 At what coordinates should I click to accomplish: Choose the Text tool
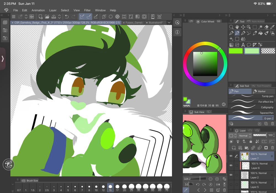(243, 45)
